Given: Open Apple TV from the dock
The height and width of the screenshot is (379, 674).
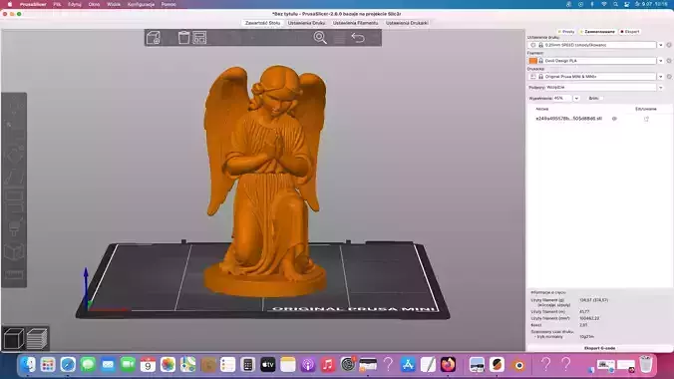Looking at the screenshot, I should pos(268,365).
